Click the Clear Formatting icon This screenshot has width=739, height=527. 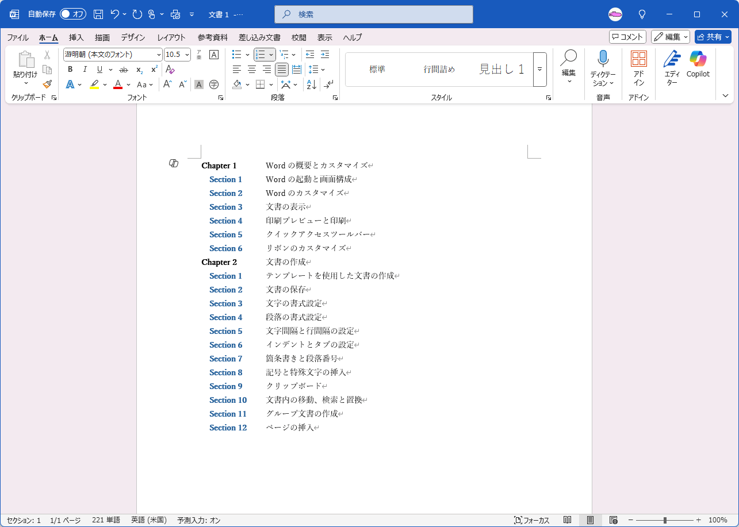tap(170, 70)
